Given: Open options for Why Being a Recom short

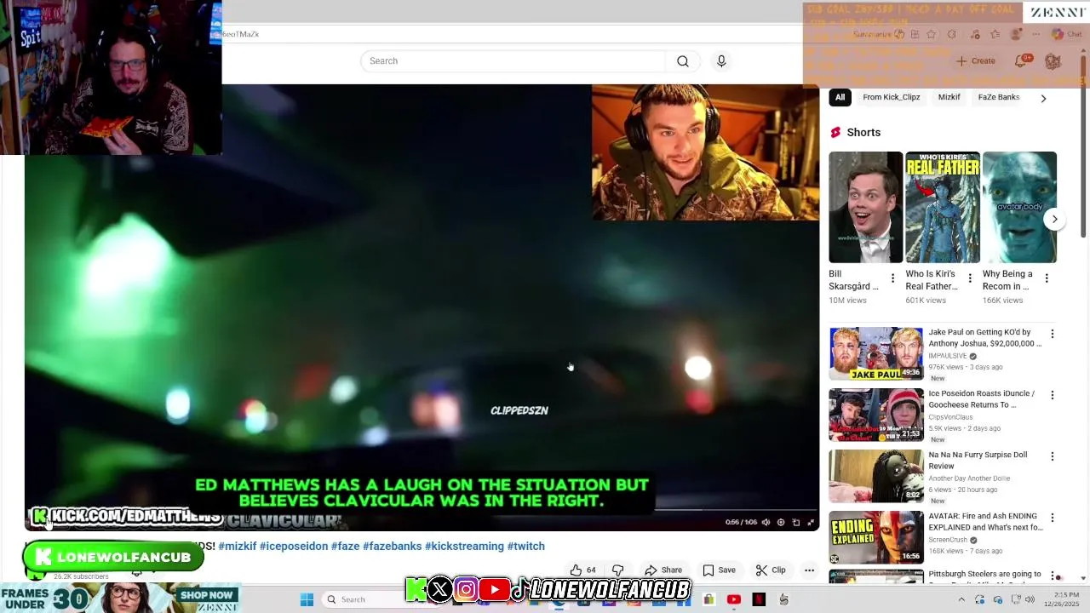Looking at the screenshot, I should pos(1047,278).
